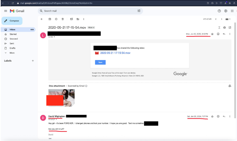The height and width of the screenshot is (141, 237).
Task: Expand the 'to me' recipient details
Action: (x=54, y=37)
